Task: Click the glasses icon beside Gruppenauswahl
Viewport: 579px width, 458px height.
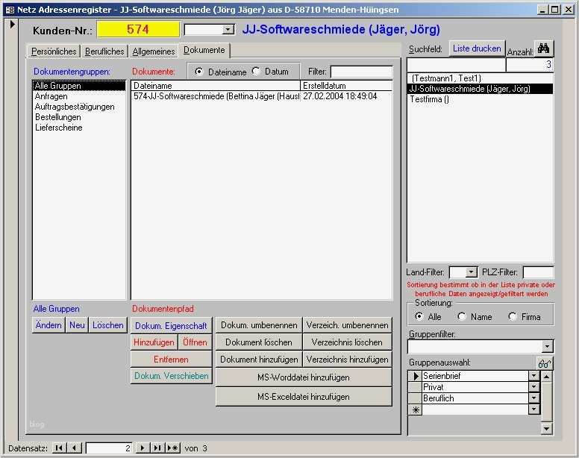Action: point(545,363)
